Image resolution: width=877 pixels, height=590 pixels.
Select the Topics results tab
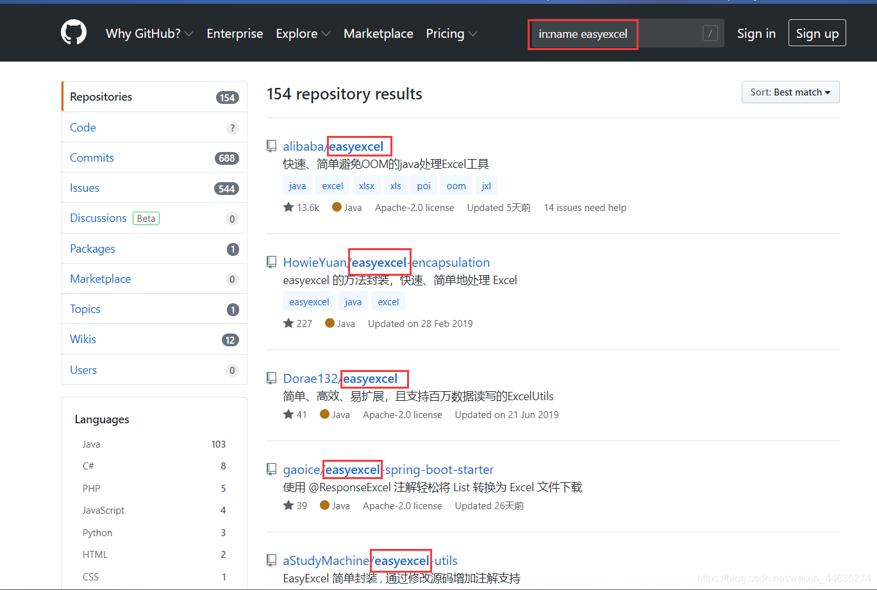pyautogui.click(x=154, y=309)
